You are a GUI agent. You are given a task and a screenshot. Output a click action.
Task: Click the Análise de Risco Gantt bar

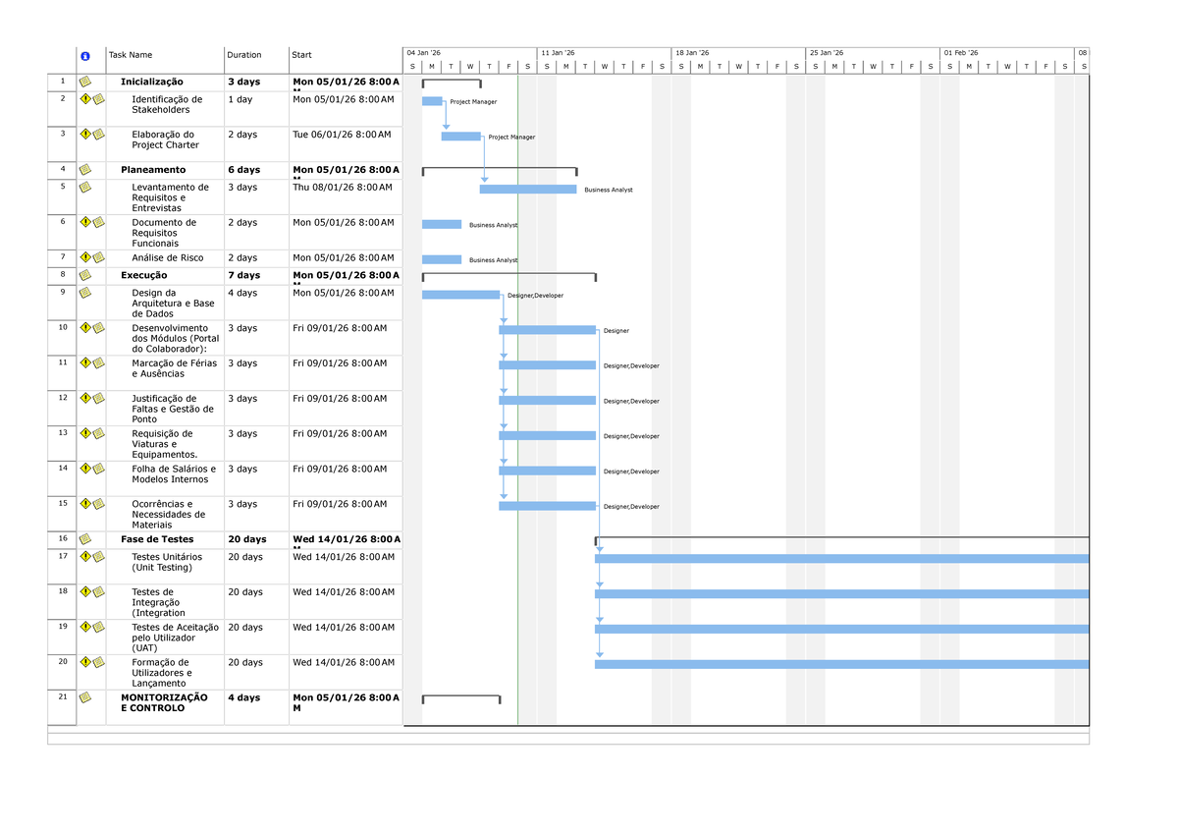[x=442, y=259]
